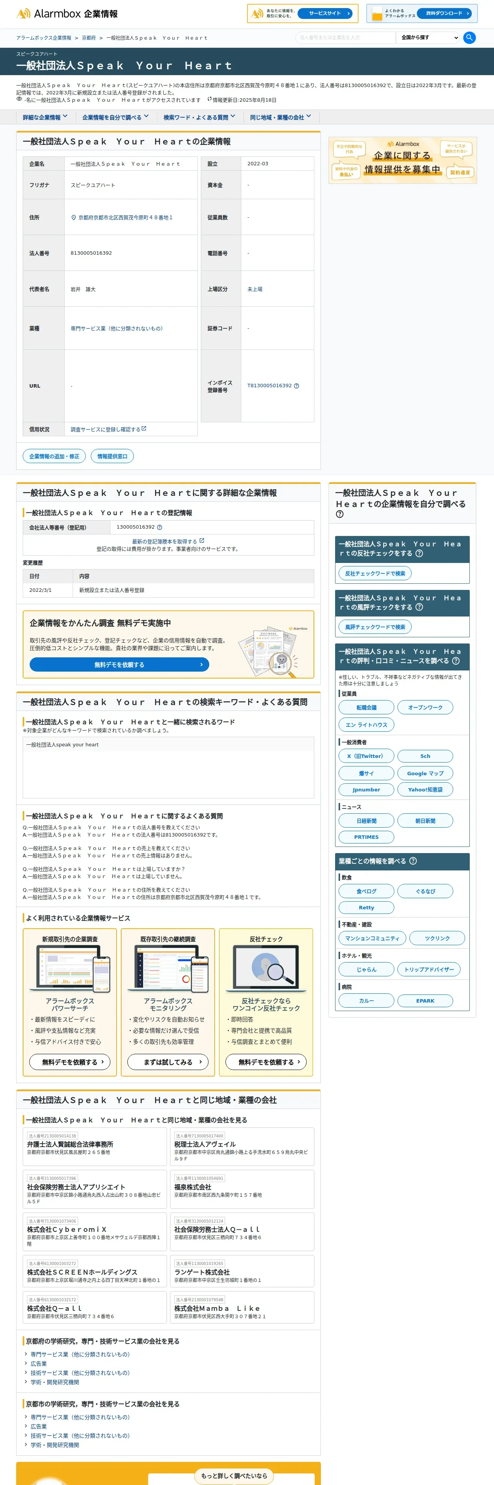
Task: Click the 無料デモを依頼する blue wide button
Action: (x=119, y=665)
